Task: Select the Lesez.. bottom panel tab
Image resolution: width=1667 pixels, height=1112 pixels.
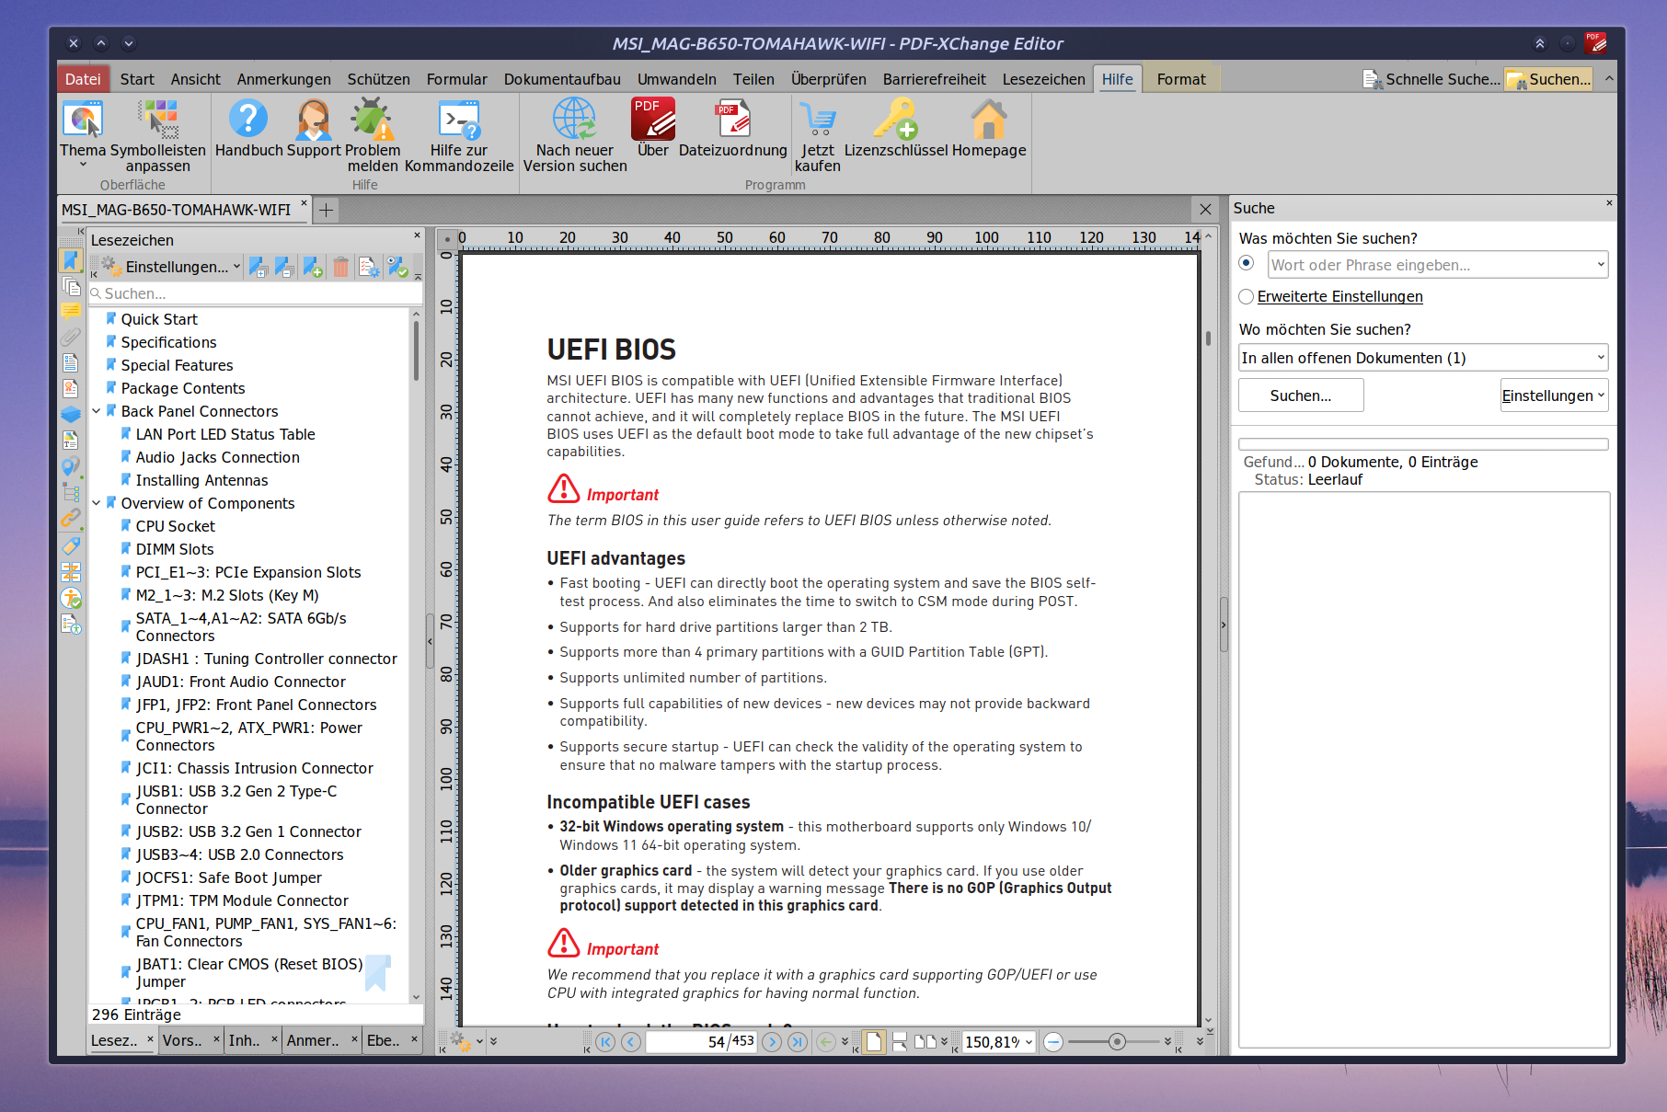Action: click(x=115, y=1040)
